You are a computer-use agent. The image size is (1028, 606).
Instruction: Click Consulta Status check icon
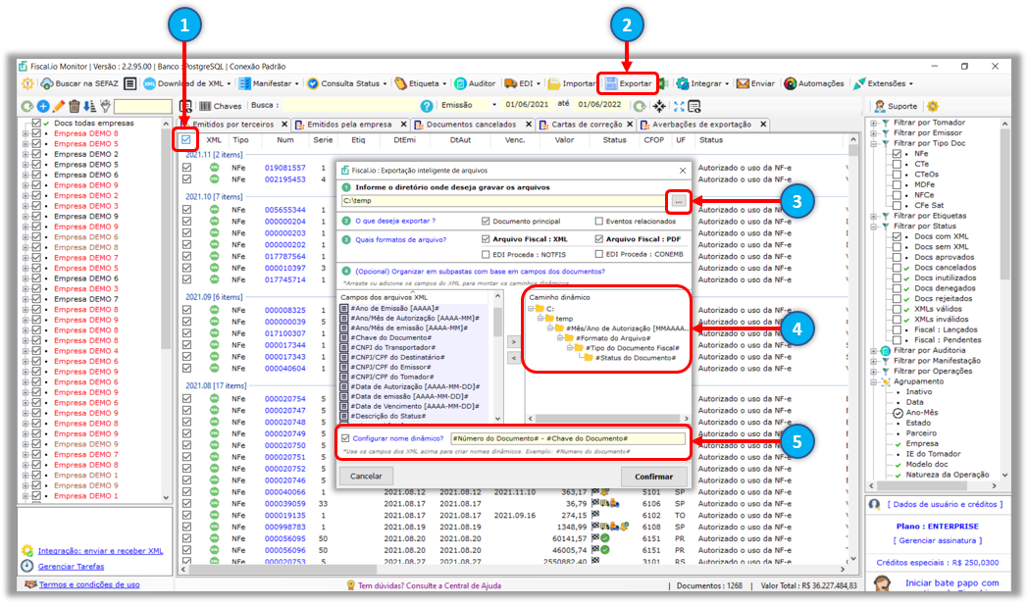(x=313, y=84)
